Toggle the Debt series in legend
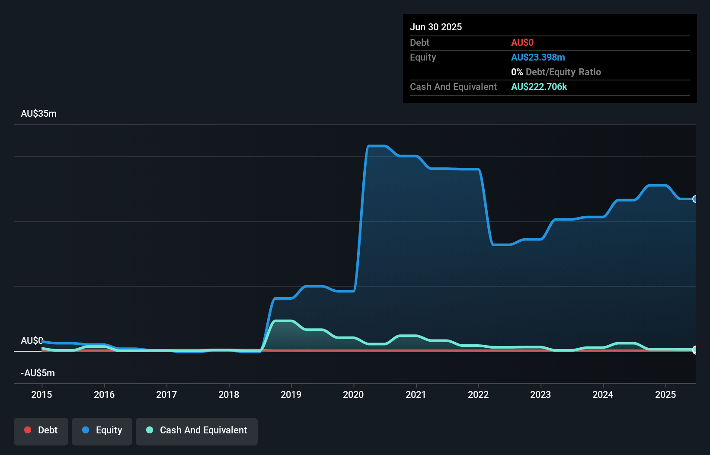This screenshot has height=455, width=710. tap(41, 431)
